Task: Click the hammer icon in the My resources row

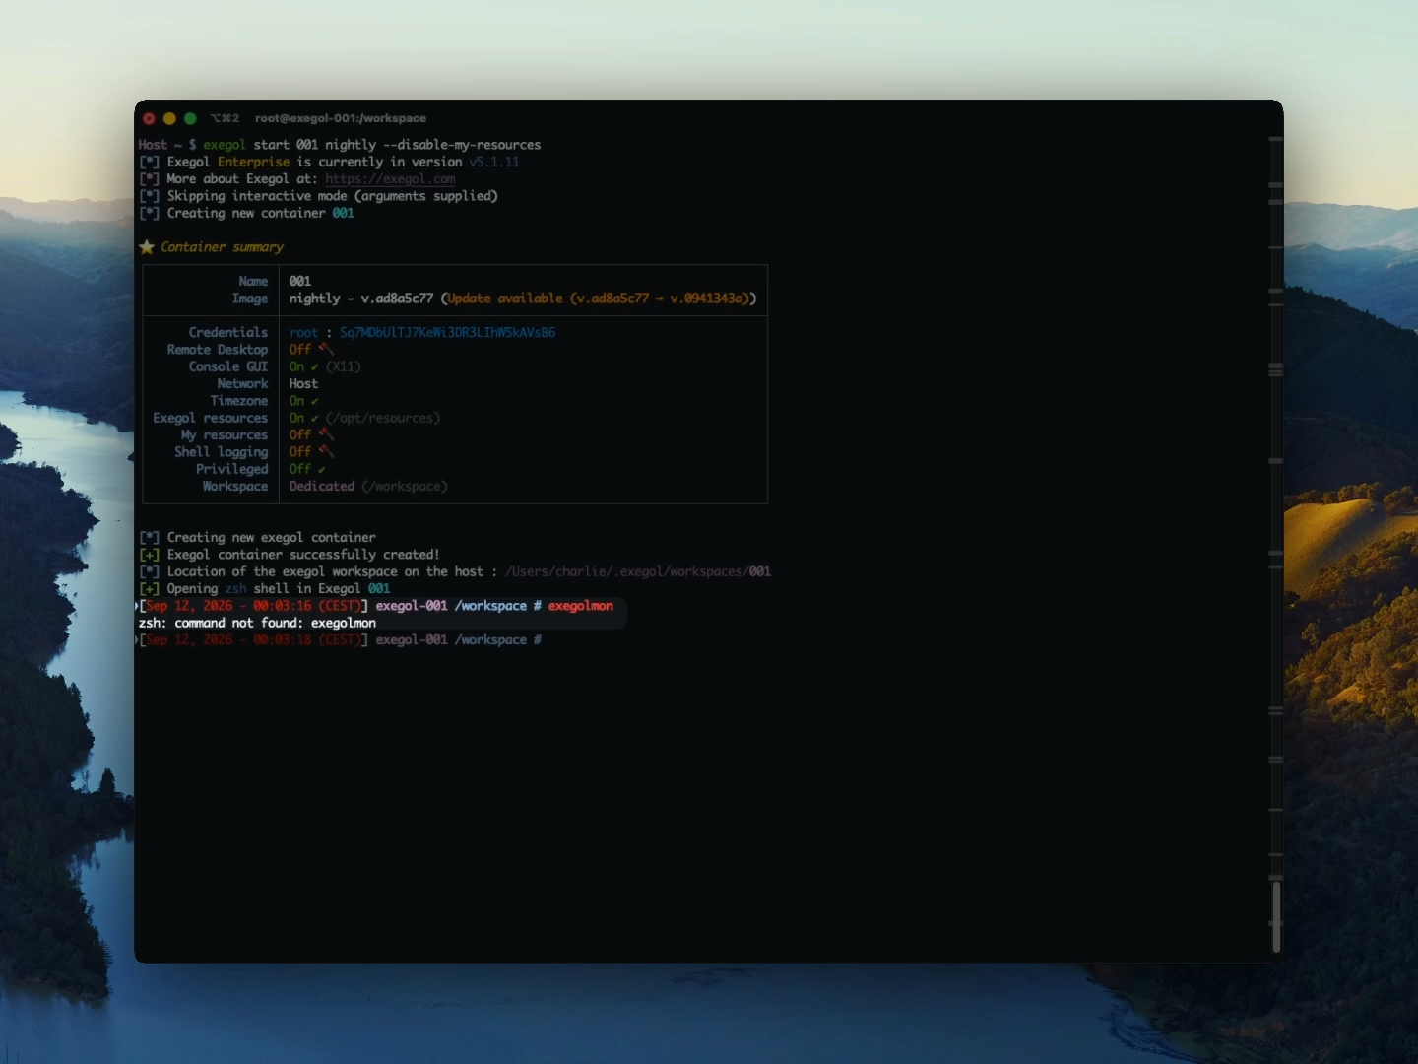Action: pyautogui.click(x=326, y=434)
